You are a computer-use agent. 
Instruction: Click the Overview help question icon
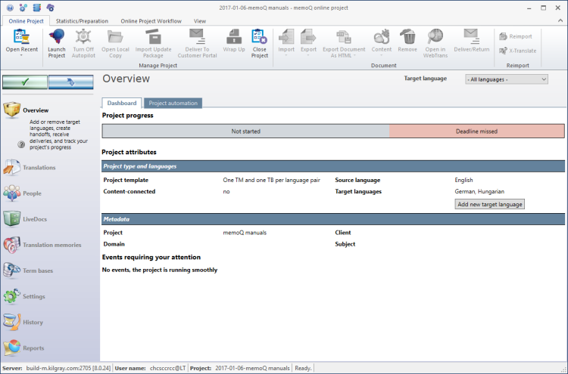22,143
